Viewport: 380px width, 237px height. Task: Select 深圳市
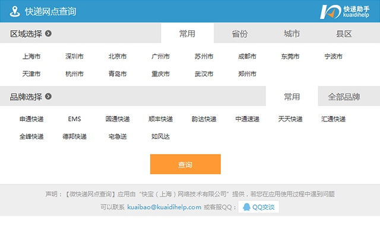74,56
